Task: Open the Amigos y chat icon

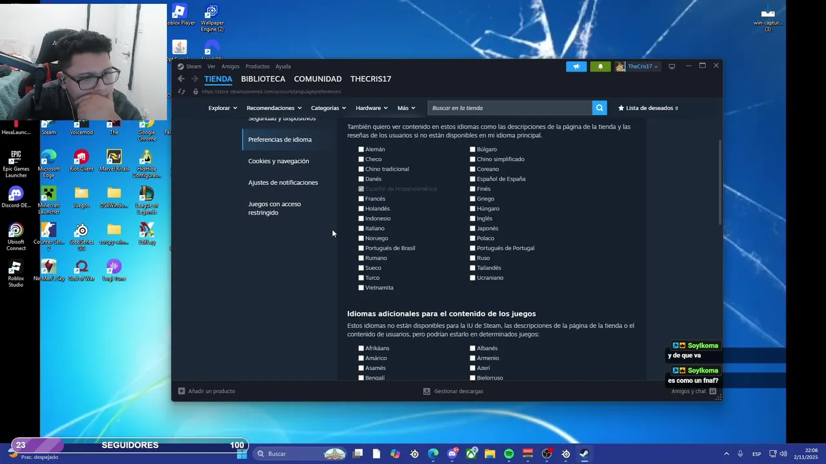Action: 712,391
